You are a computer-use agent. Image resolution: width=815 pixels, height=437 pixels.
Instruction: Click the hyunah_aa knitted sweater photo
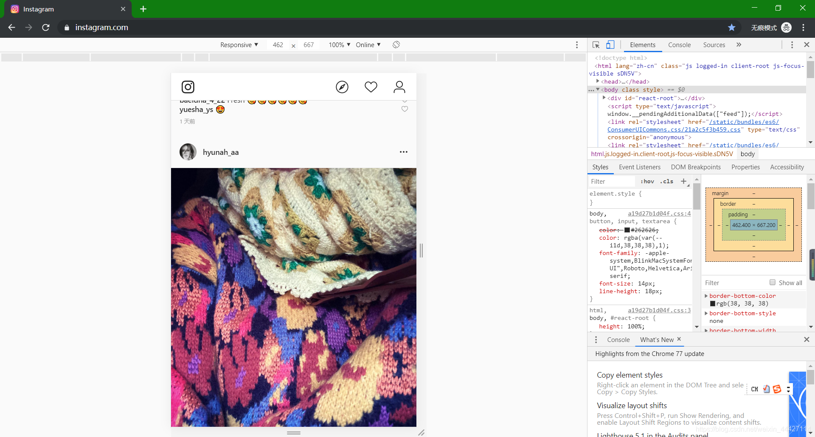point(294,297)
